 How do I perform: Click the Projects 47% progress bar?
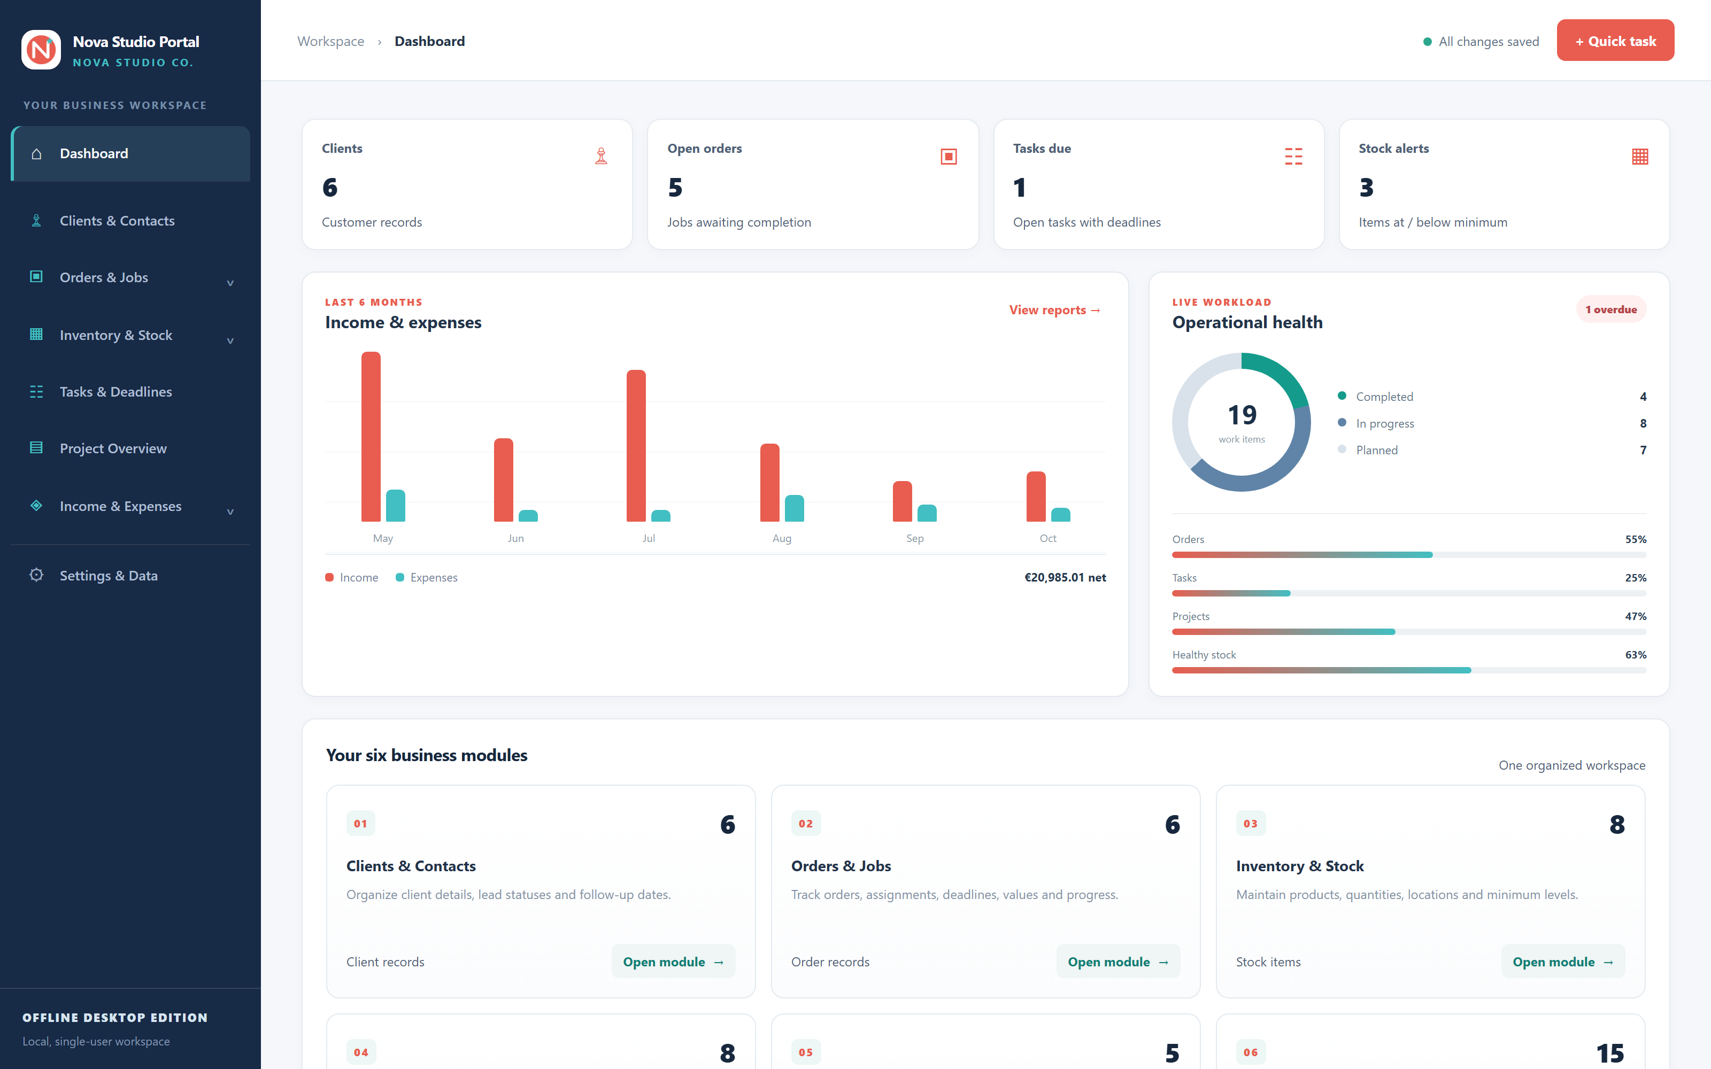pos(1408,632)
